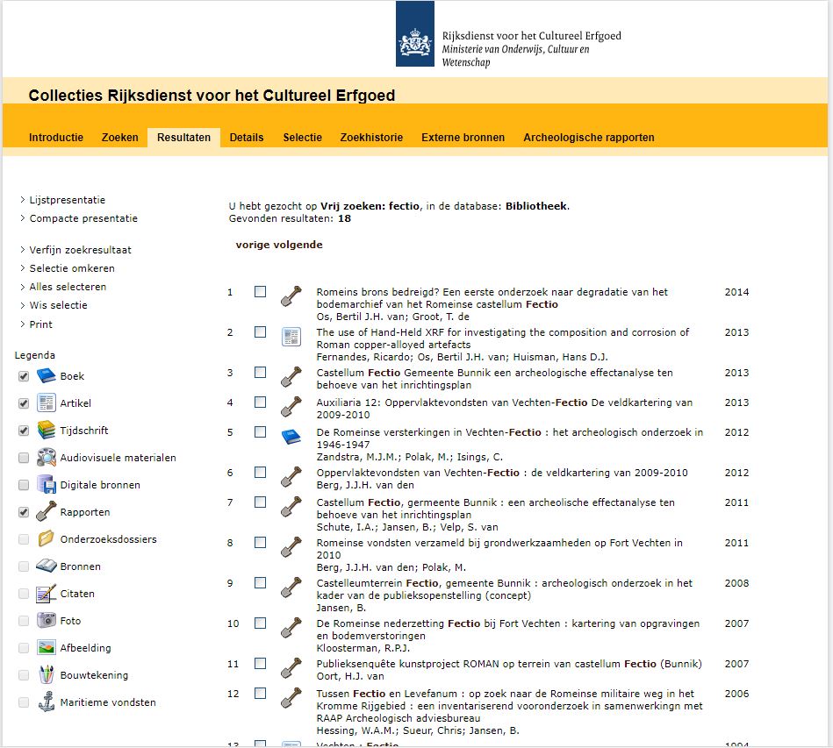Click the blue book icon of result 5
This screenshot has height=748, width=833.
click(x=291, y=438)
